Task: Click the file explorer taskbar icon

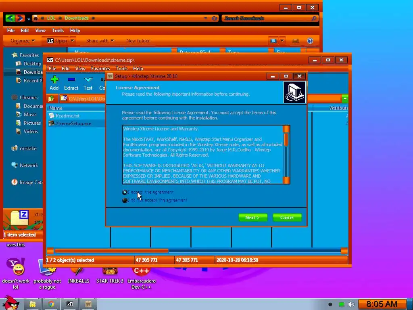Action: 33,304
